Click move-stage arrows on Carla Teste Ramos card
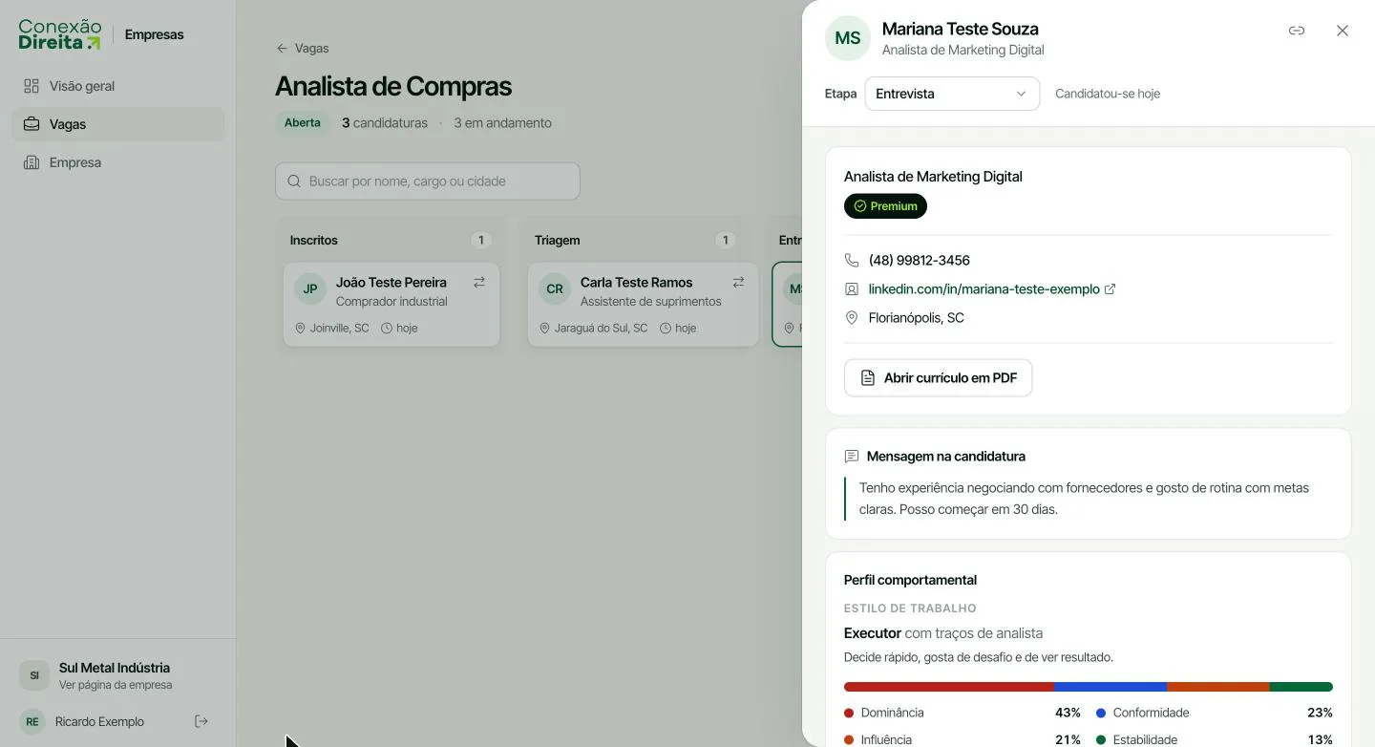Image resolution: width=1375 pixels, height=747 pixels. coord(738,283)
